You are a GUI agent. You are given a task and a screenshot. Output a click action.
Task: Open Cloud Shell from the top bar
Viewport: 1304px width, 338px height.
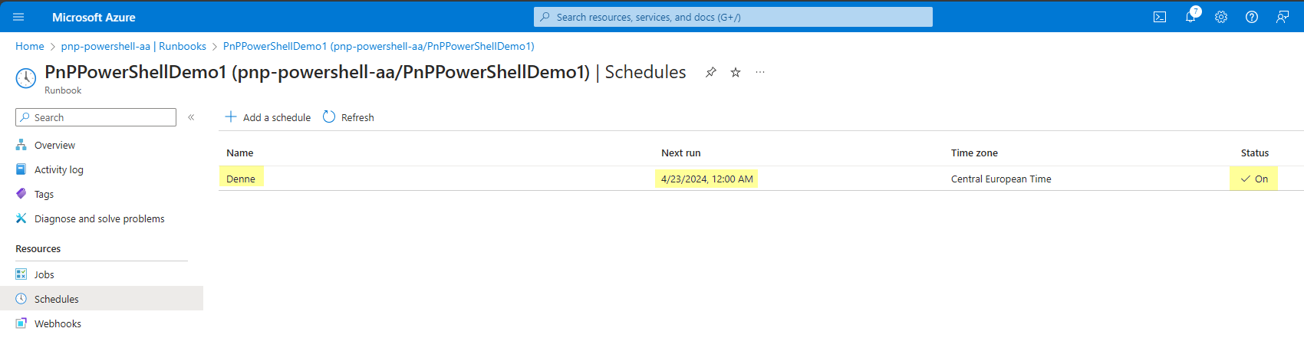1160,17
